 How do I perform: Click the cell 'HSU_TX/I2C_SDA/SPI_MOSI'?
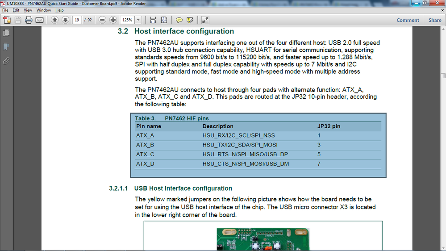(x=240, y=145)
